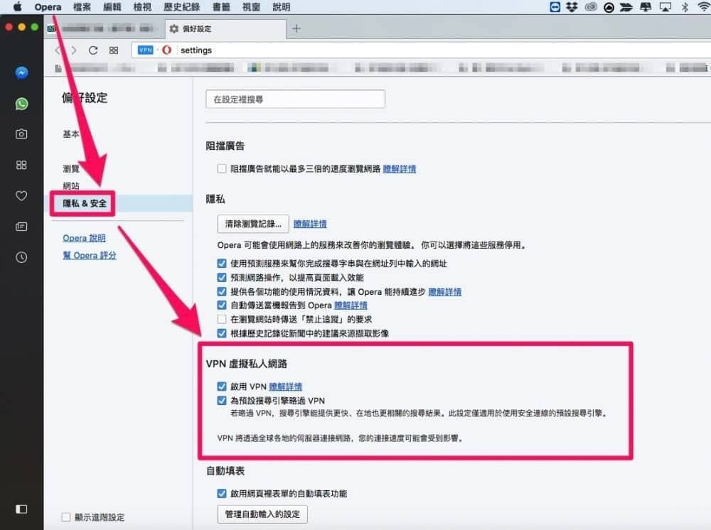
Task: Click the 在設定裡搜尋 search field
Action: (x=295, y=99)
